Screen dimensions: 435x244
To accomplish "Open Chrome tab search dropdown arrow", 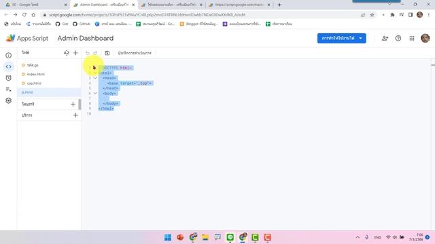I will coord(389,5).
